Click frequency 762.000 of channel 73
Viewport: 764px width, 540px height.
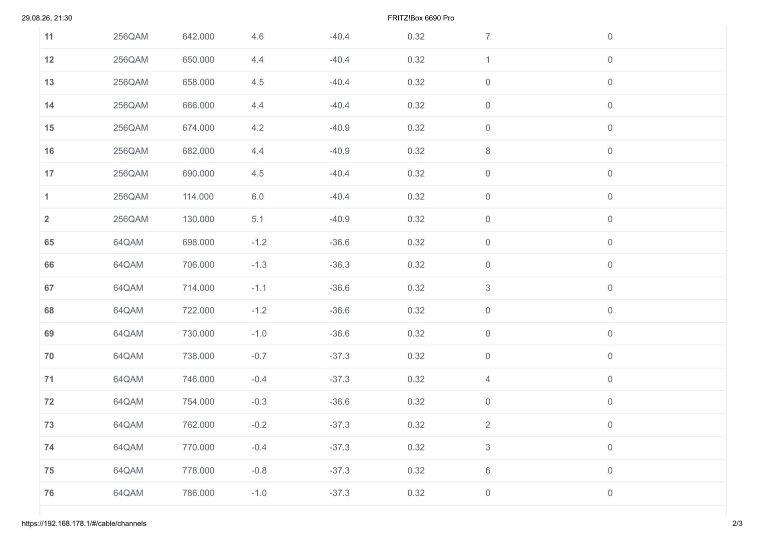[198, 425]
